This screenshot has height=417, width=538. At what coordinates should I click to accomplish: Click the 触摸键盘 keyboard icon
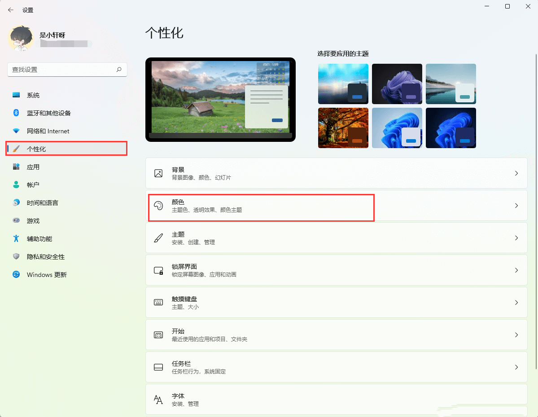click(x=158, y=302)
